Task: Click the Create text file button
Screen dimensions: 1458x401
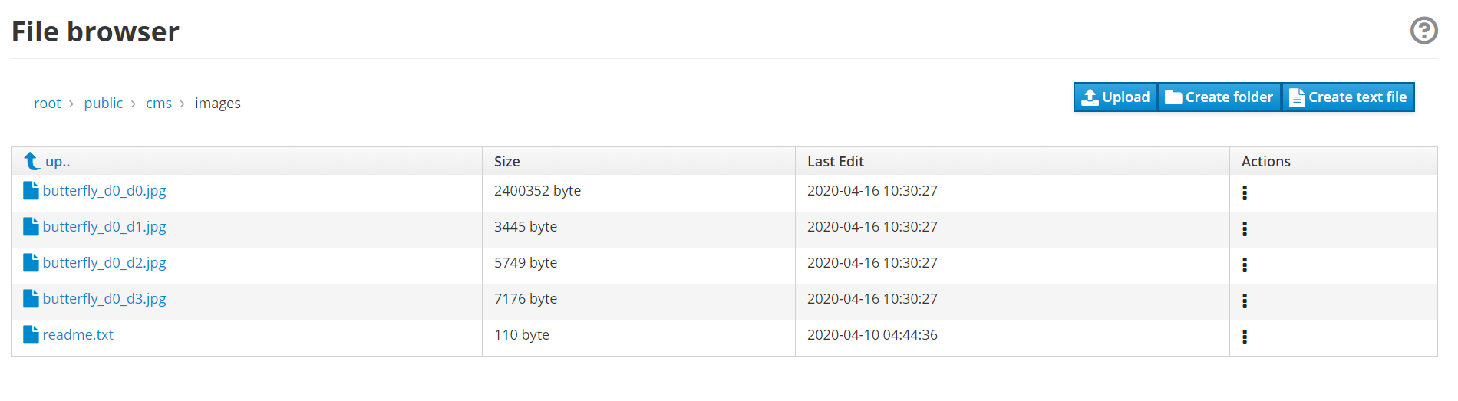Action: click(1348, 97)
